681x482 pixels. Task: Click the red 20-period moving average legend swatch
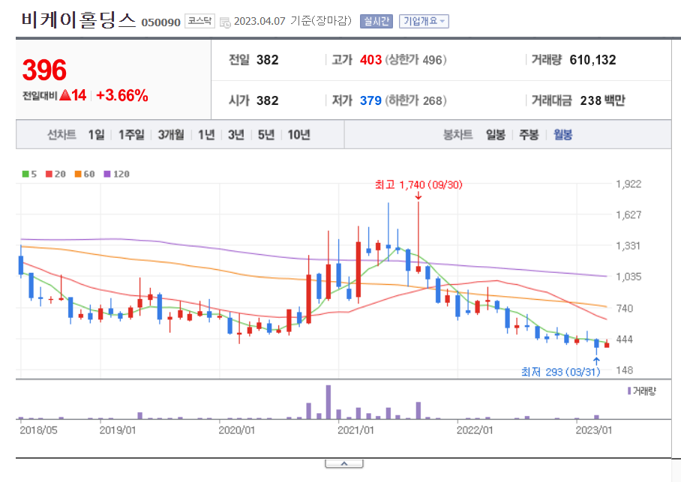49,174
